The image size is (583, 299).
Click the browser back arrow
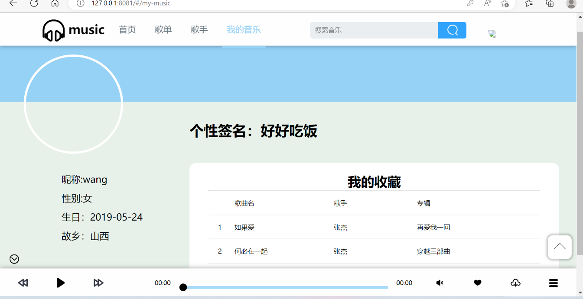coord(13,3)
